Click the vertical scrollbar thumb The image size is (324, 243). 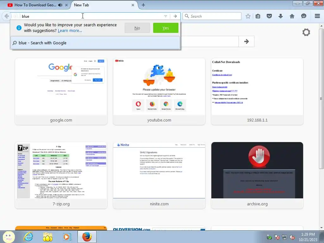[x=321, y=99]
